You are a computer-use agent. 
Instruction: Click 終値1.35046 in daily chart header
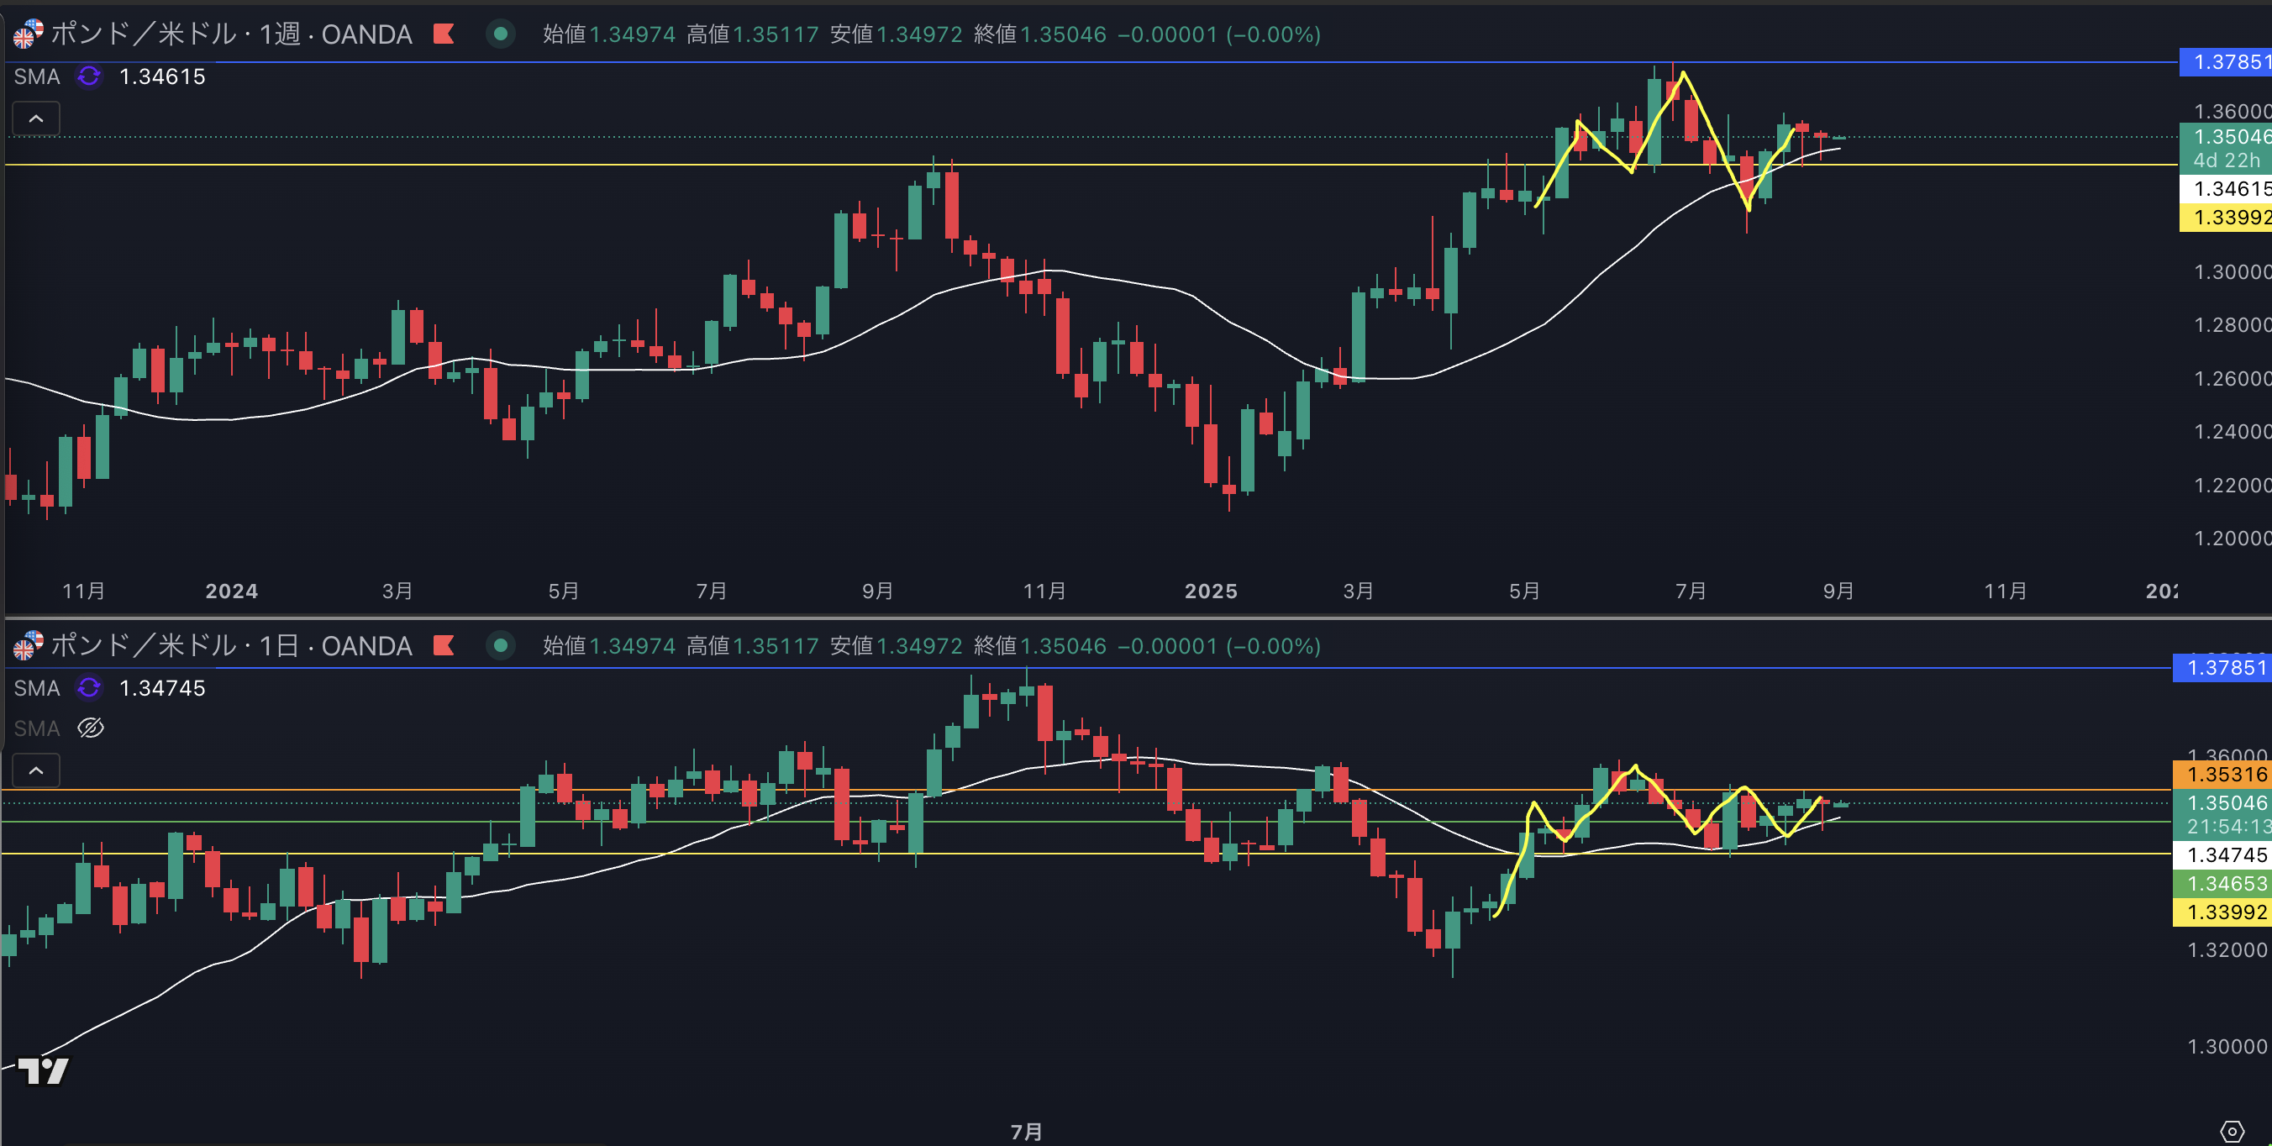(1040, 646)
